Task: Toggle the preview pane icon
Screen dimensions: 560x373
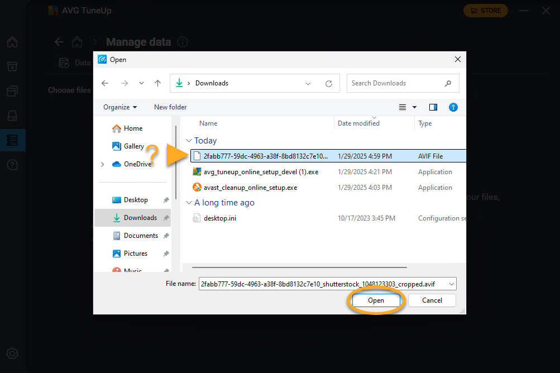Action: 433,107
